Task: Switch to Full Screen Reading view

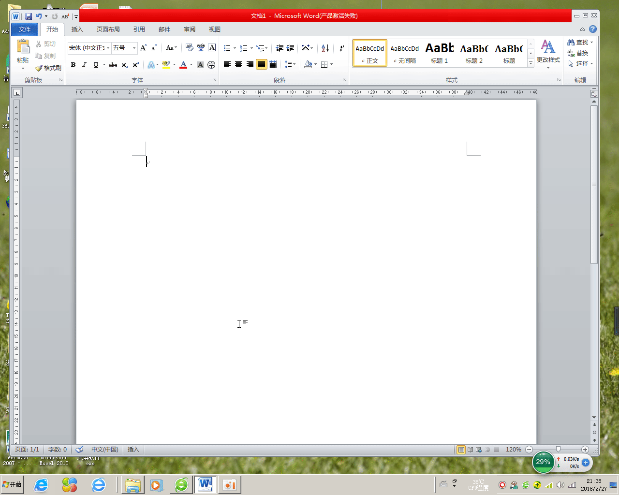Action: tap(470, 450)
